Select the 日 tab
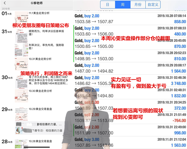Image resolution: width=187 pixels, height=149 pixels. click(x=108, y=5)
